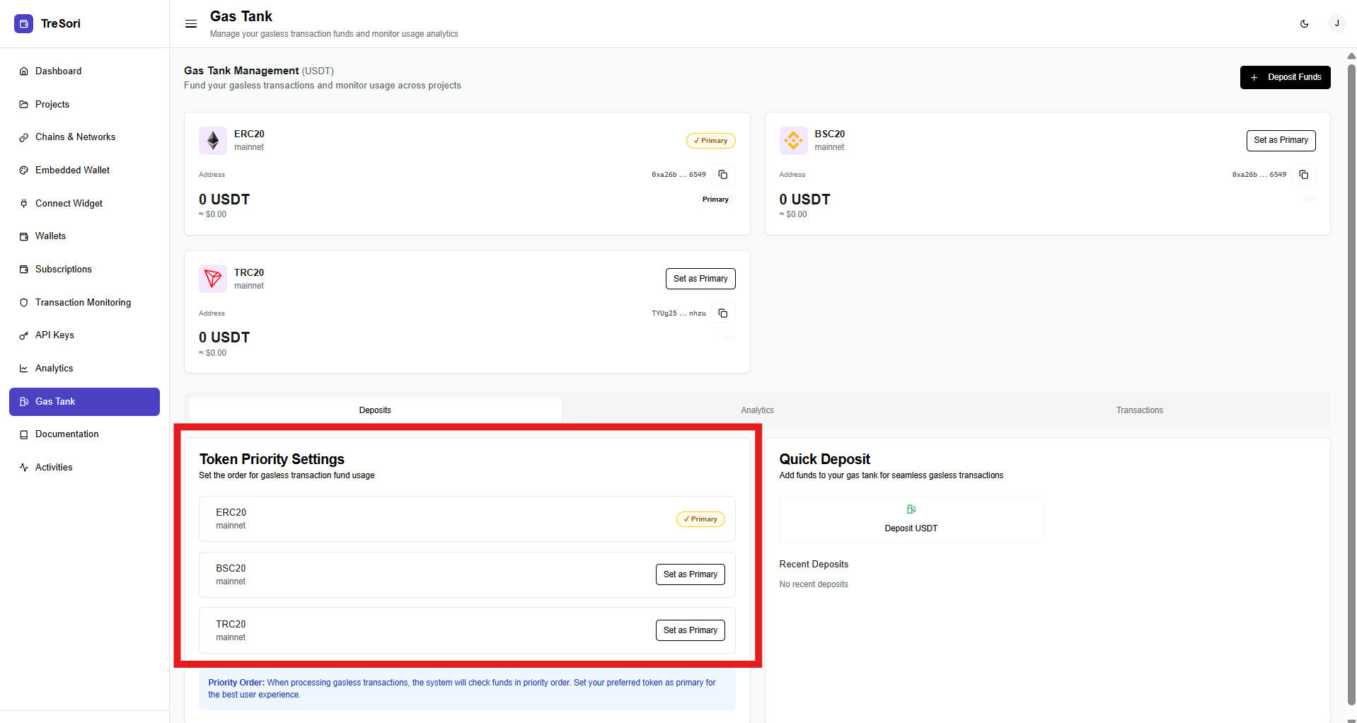Open API Keys page in sidebar
This screenshot has height=723, width=1357.
pyautogui.click(x=54, y=335)
